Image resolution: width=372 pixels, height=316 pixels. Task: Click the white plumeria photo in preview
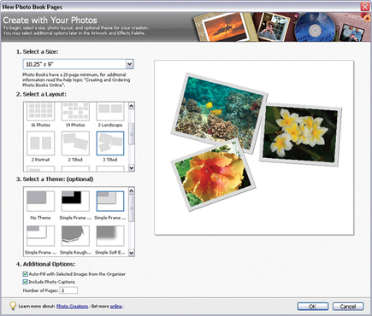301,135
